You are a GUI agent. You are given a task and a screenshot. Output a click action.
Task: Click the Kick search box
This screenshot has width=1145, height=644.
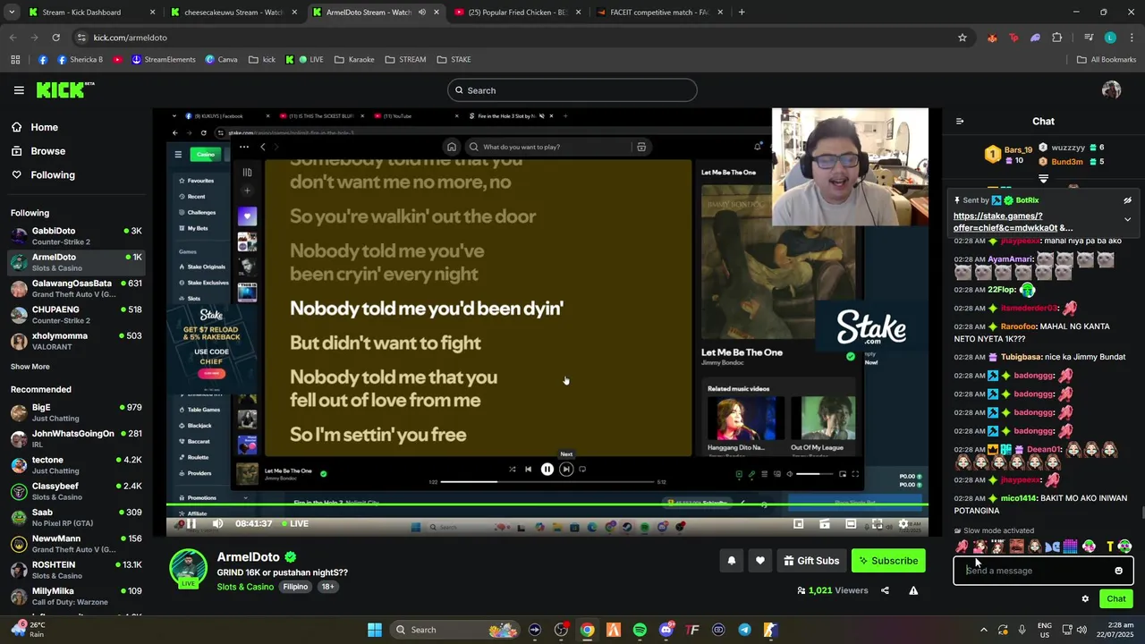pos(572,90)
